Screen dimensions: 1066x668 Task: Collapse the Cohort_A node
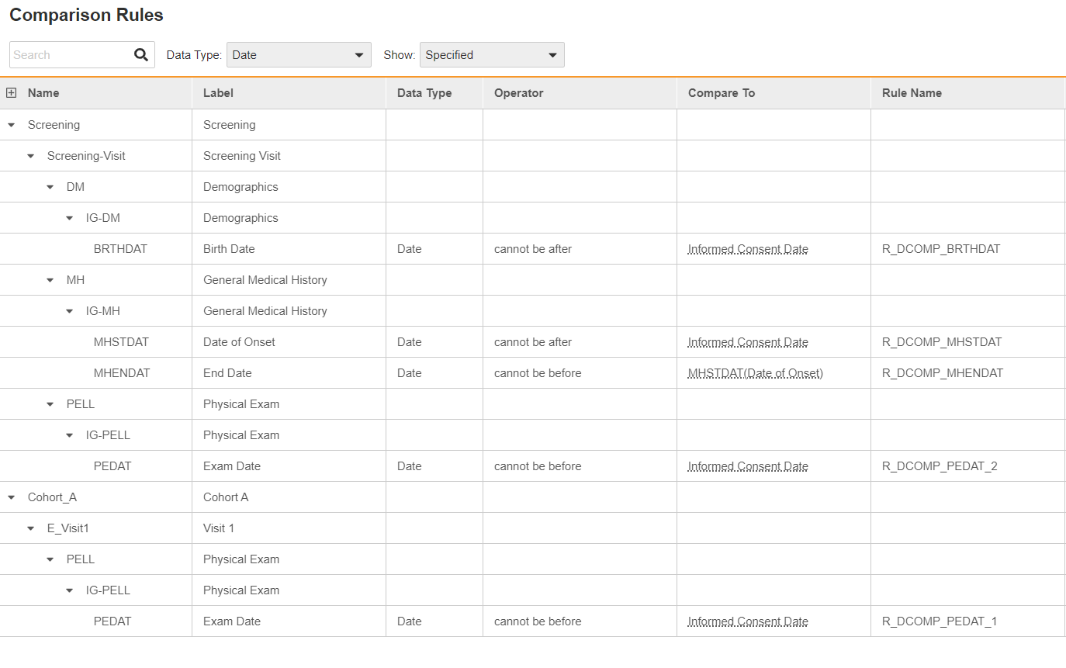12,497
